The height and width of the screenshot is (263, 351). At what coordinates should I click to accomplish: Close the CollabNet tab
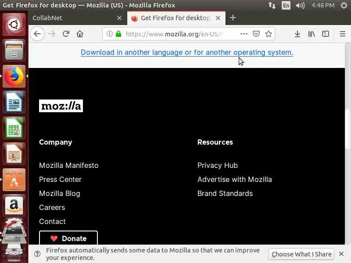tap(119, 18)
